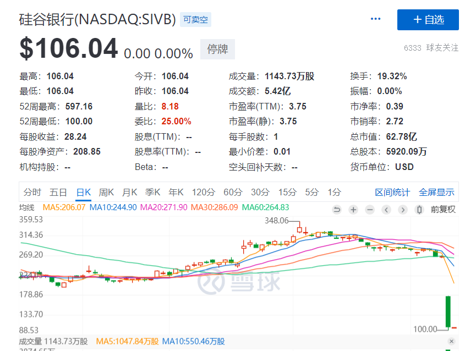Viewport: 465px width, 351px height.
Task: Click the 停牌 status label
Action: (x=218, y=49)
